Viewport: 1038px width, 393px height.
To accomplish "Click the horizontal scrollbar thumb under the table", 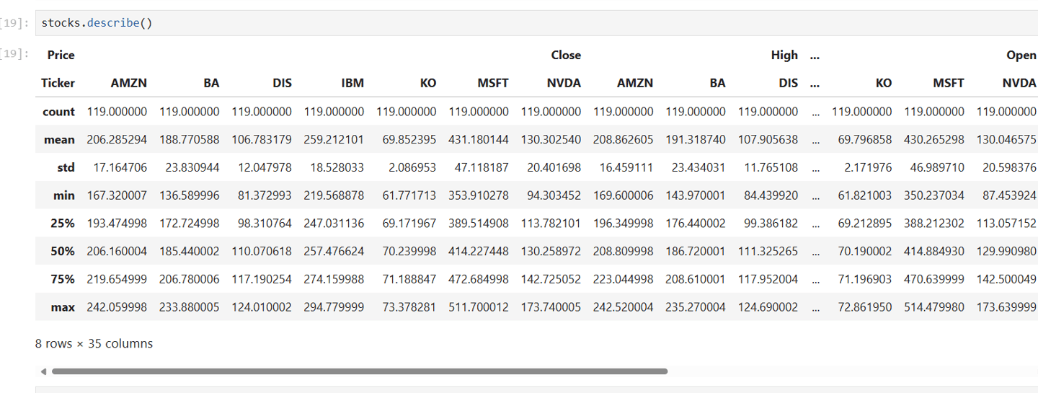I will point(360,371).
